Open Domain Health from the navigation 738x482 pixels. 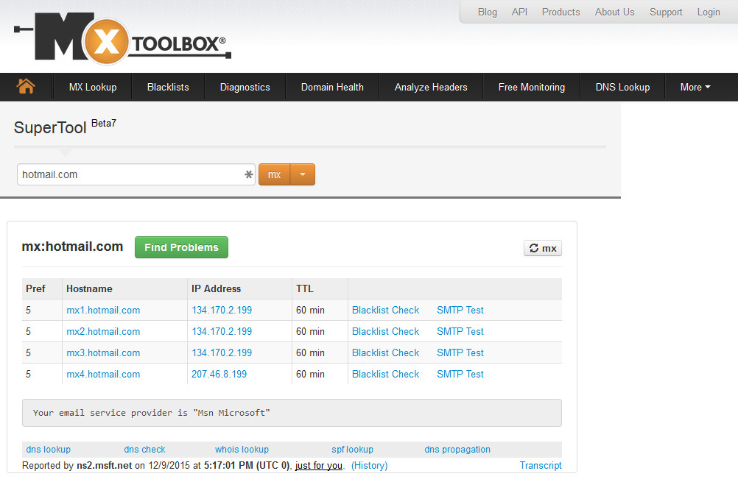331,86
